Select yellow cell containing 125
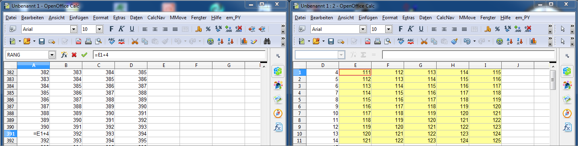 485,140
